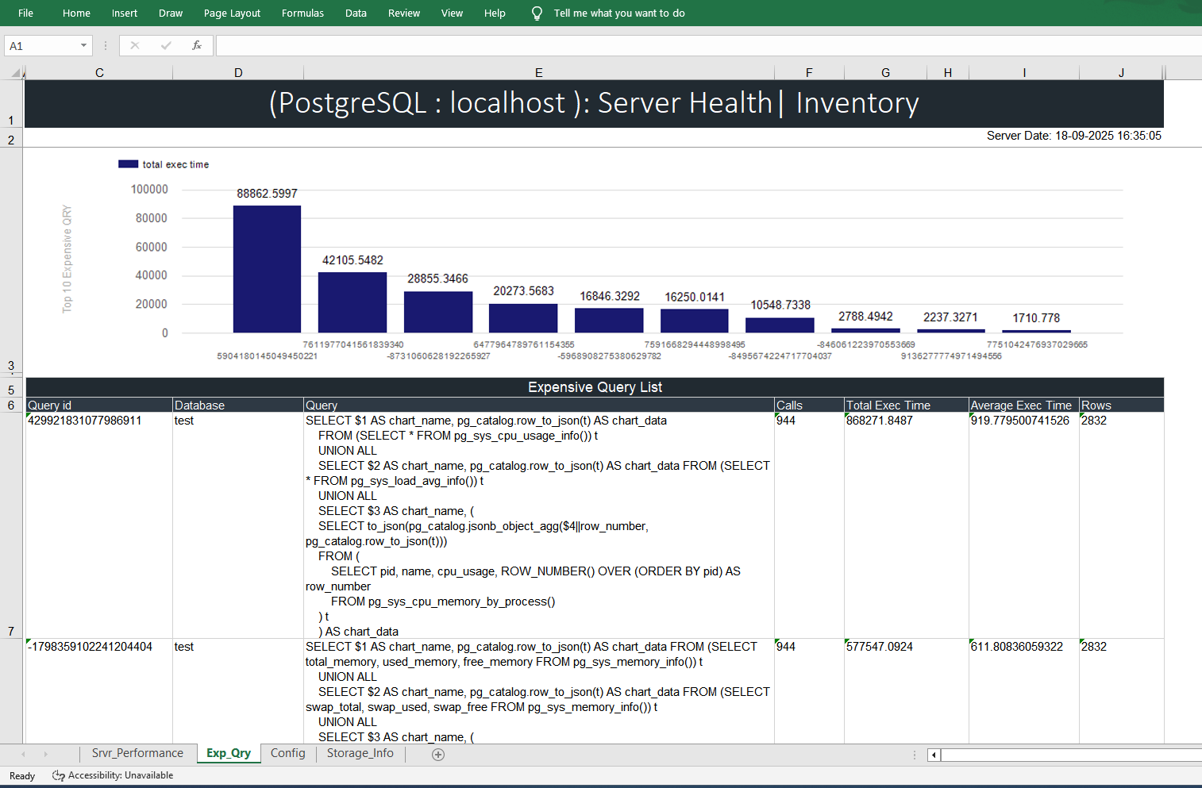Select the tallest bar labeled 88862.5997
This screenshot has height=788, width=1202.
pos(267,269)
